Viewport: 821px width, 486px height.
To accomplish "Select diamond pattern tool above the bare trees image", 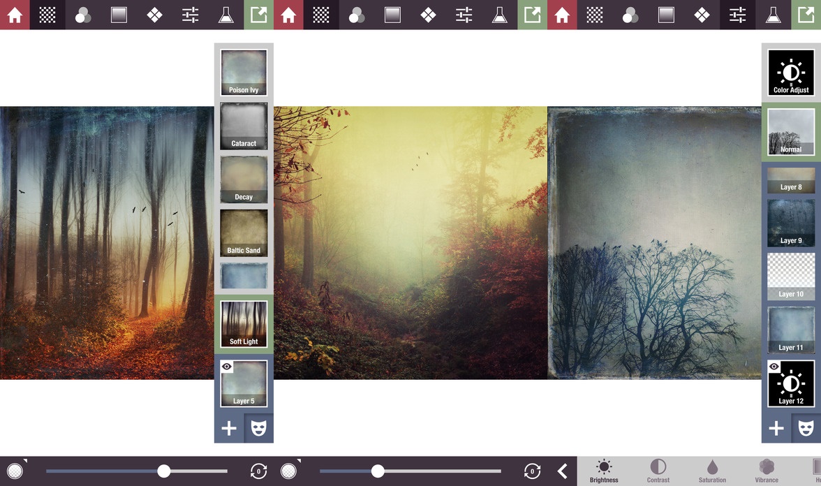I will click(702, 15).
